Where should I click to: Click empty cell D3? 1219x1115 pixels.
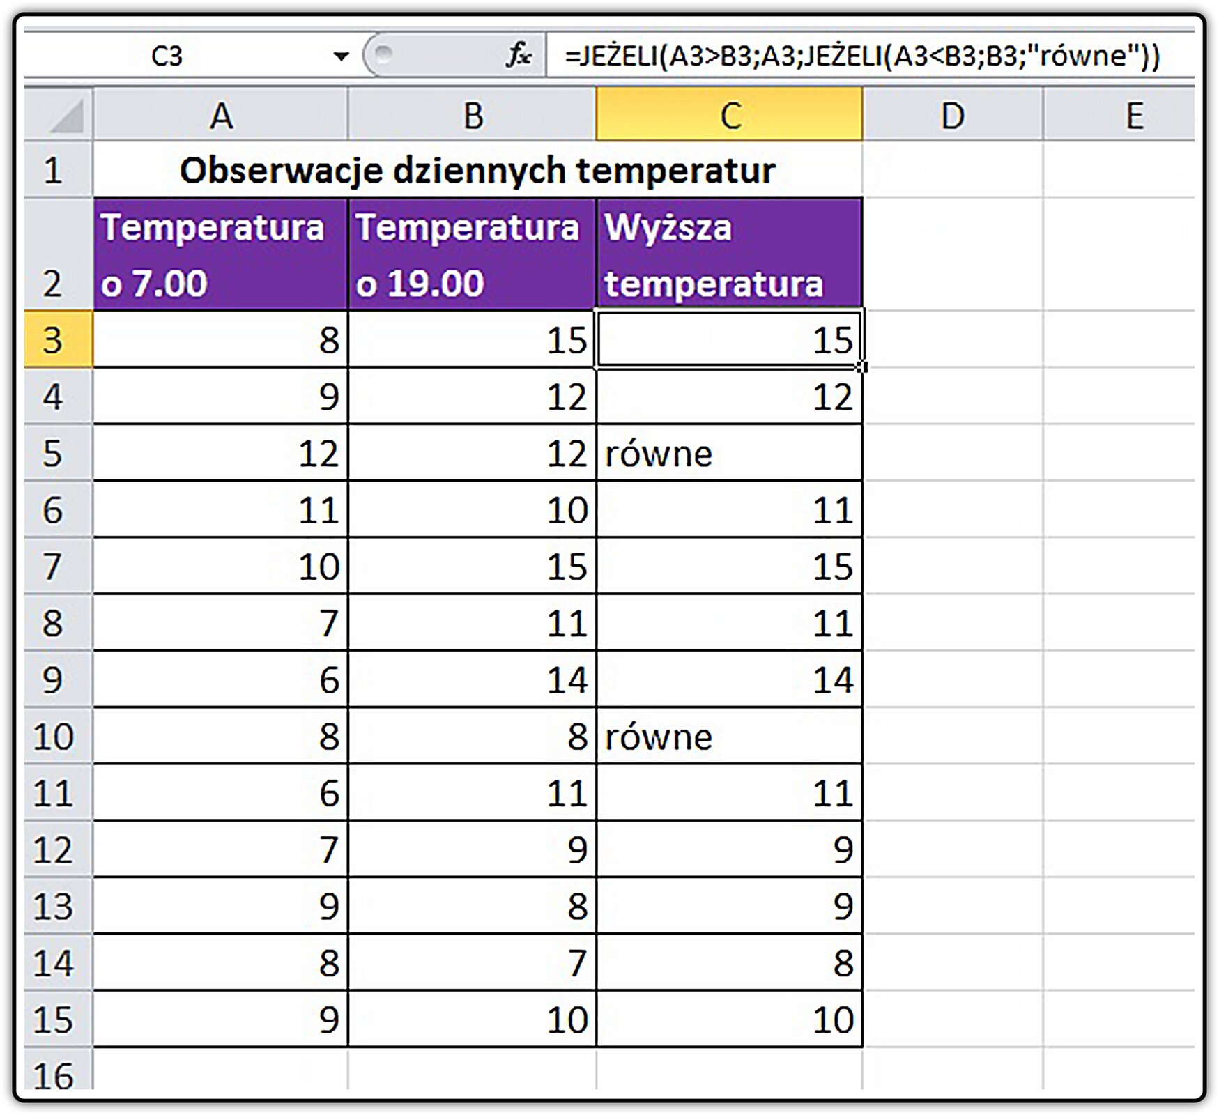953,339
